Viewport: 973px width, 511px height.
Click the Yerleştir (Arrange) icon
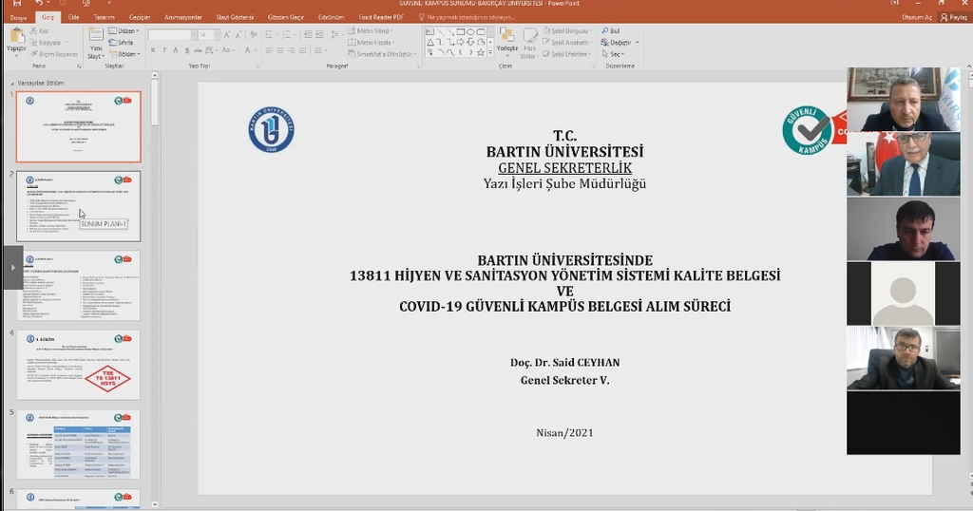(x=507, y=36)
